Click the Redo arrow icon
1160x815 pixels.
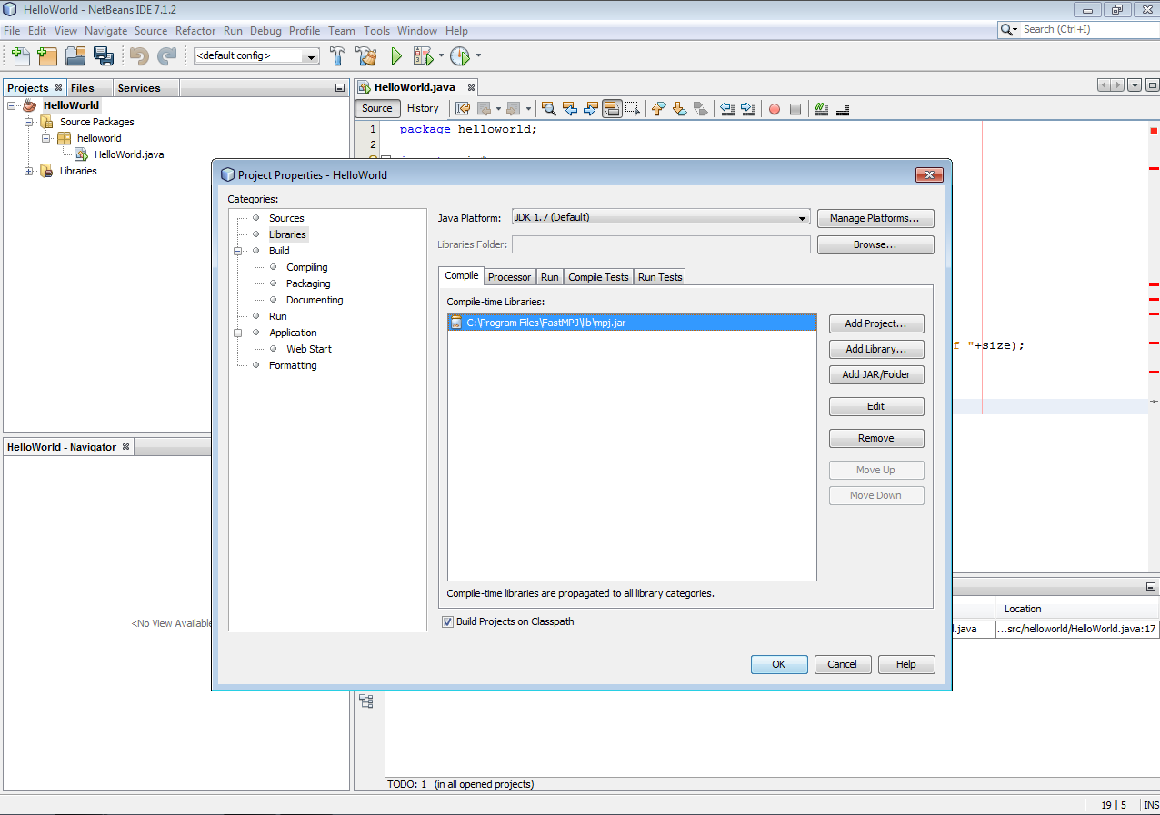pos(166,56)
